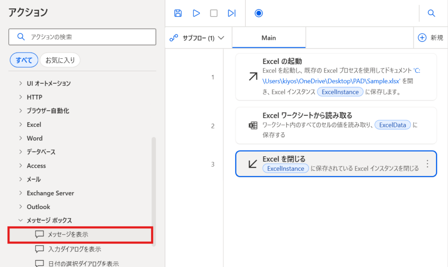
Task: Click the launch arrow icon on step 1
Action: pyautogui.click(x=253, y=77)
